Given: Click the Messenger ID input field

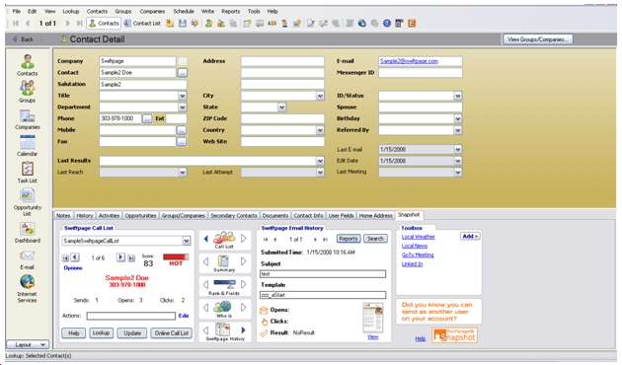Looking at the screenshot, I should 420,73.
